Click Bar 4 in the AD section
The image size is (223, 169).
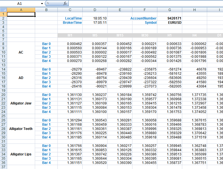pos(46,86)
